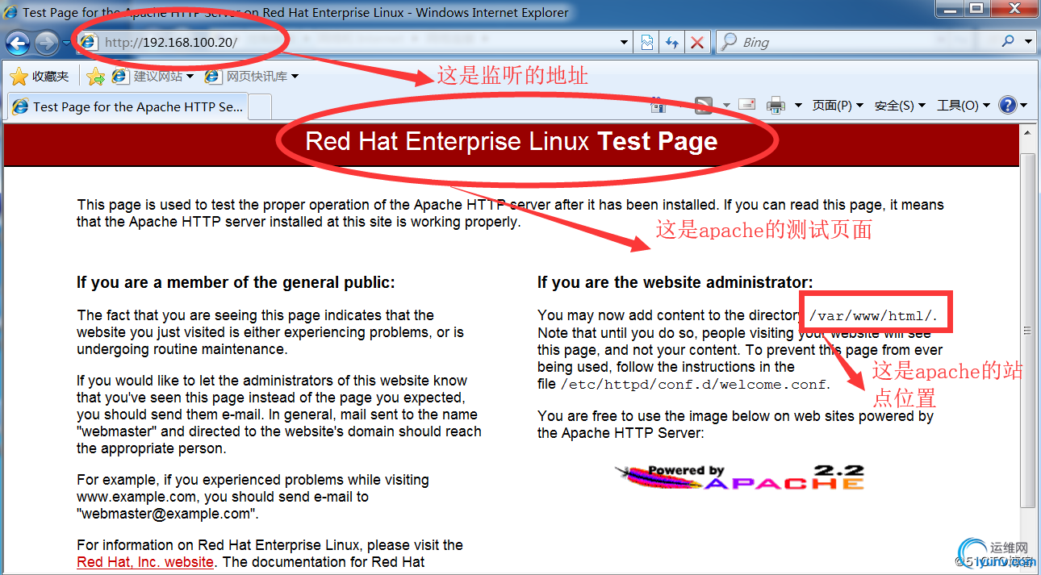Open a new blank tab
This screenshot has width=1041, height=575.
[260, 106]
